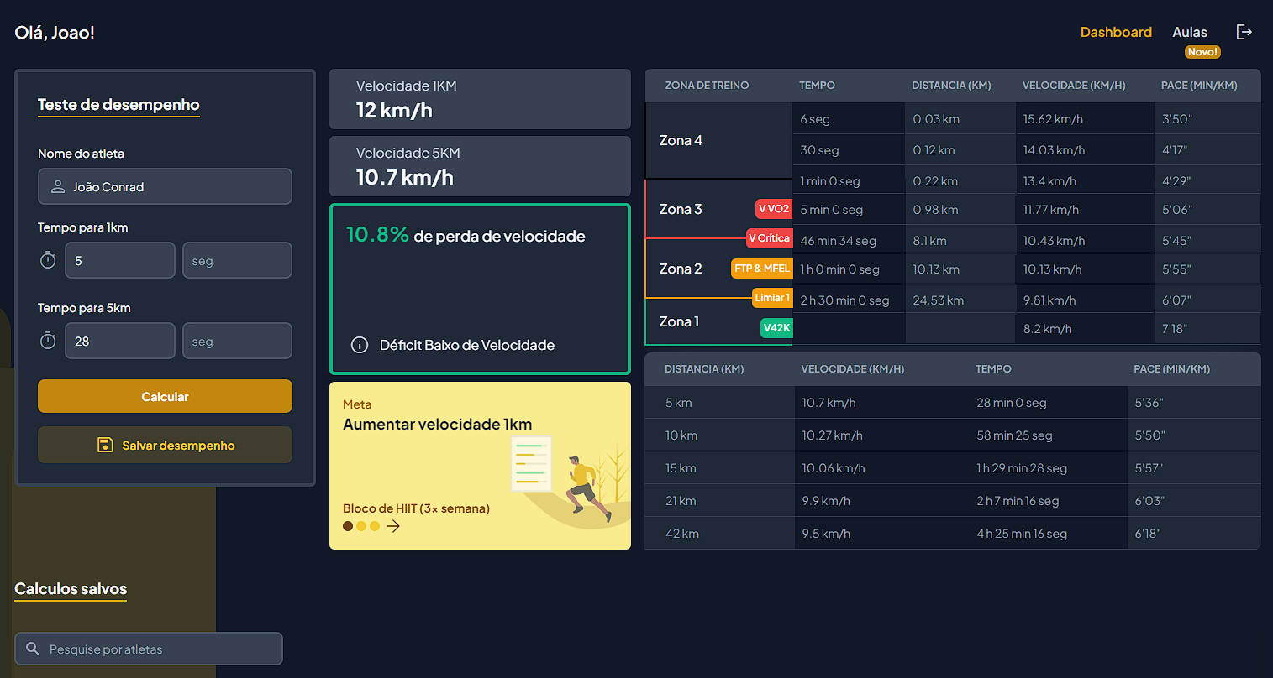1273x678 pixels.
Task: Click the stopwatch icon for Tempo para 5km
Action: [x=48, y=342]
